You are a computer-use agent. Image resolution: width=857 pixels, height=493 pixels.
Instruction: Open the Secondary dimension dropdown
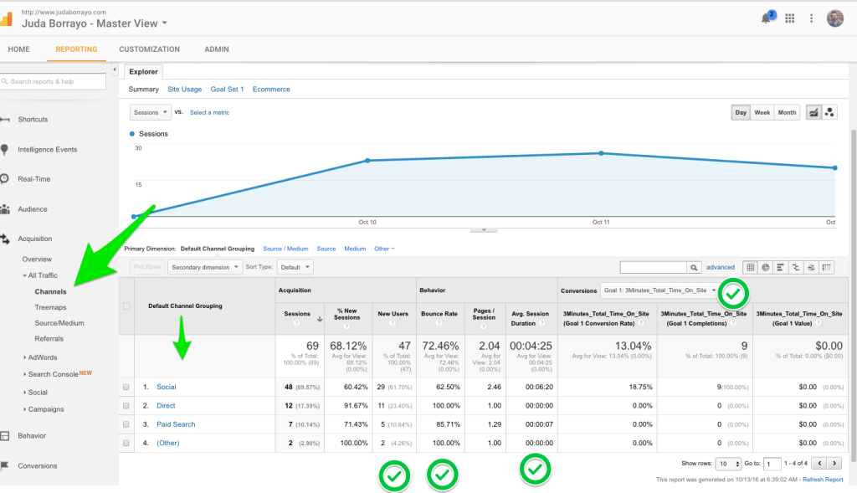click(205, 267)
